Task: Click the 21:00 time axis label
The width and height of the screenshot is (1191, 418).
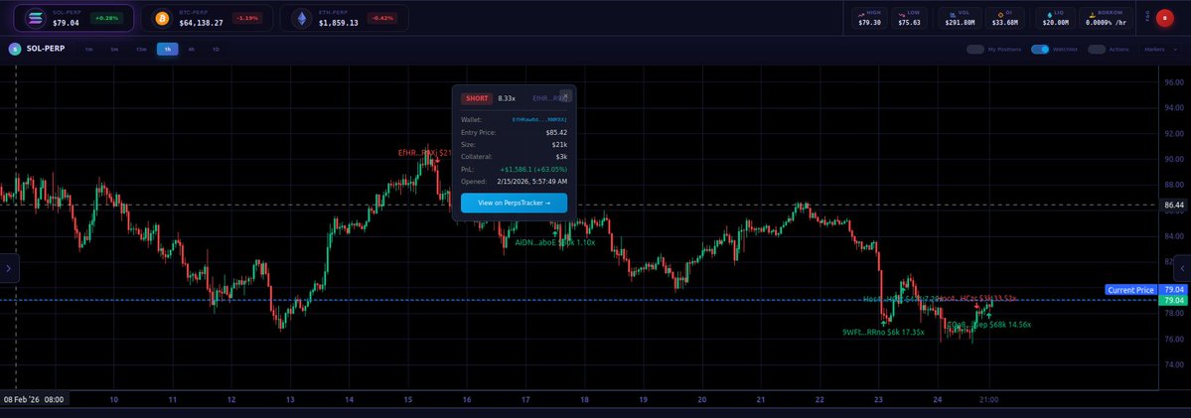Action: click(989, 400)
